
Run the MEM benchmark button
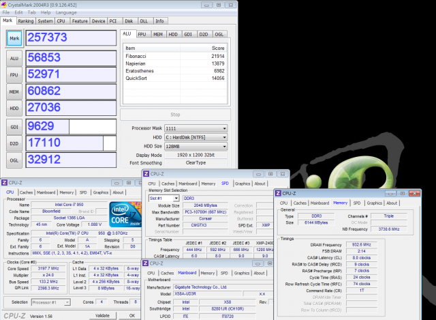14,91
